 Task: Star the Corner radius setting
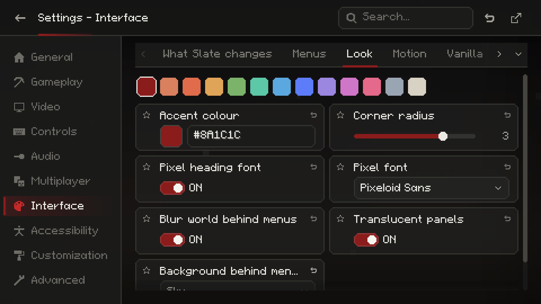[340, 115]
